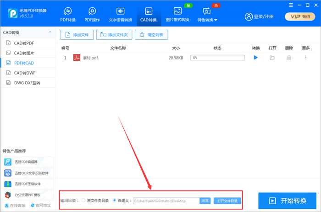
Task: Click 清空列表 button
Action: (151, 35)
